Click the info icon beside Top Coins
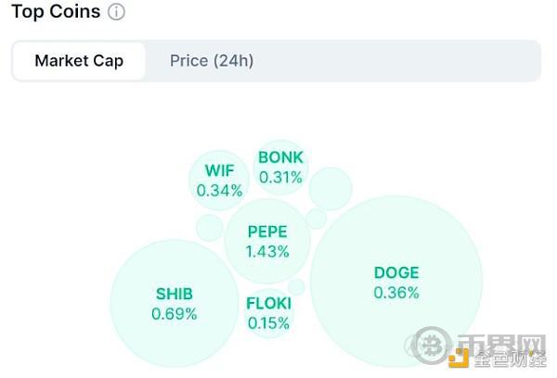Screen dimensions: 557x378 pos(116,13)
